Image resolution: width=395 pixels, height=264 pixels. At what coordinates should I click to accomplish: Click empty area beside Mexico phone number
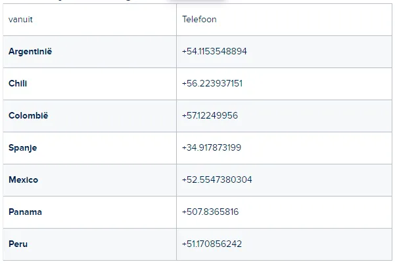tap(322, 180)
